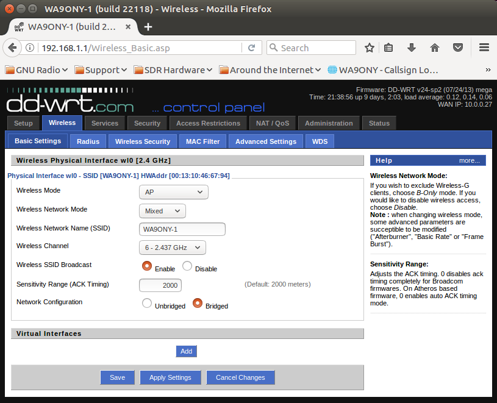Viewport: 497px width, 403px height.
Task: Open the downloads arrow icon
Action: coord(412,48)
